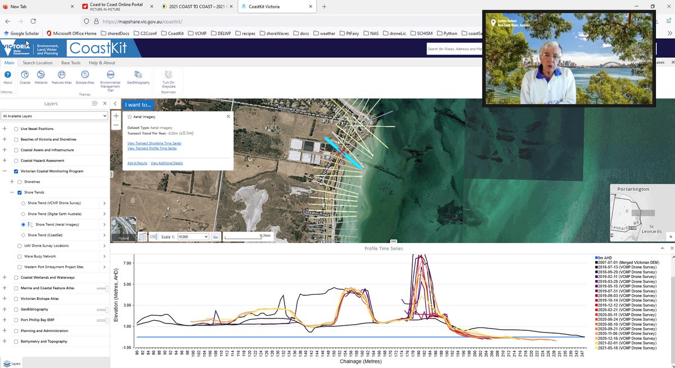Open the Portarlington overview map
Screen dimensions: 675x368
641,212
